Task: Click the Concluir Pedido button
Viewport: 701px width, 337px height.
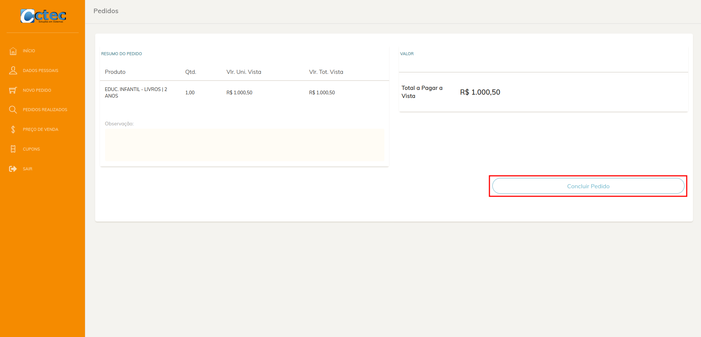Action: coord(588,186)
